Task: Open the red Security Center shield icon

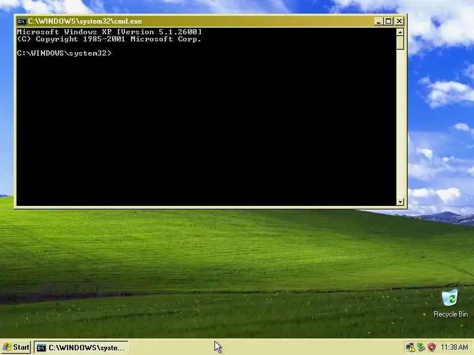Action: coord(432,347)
